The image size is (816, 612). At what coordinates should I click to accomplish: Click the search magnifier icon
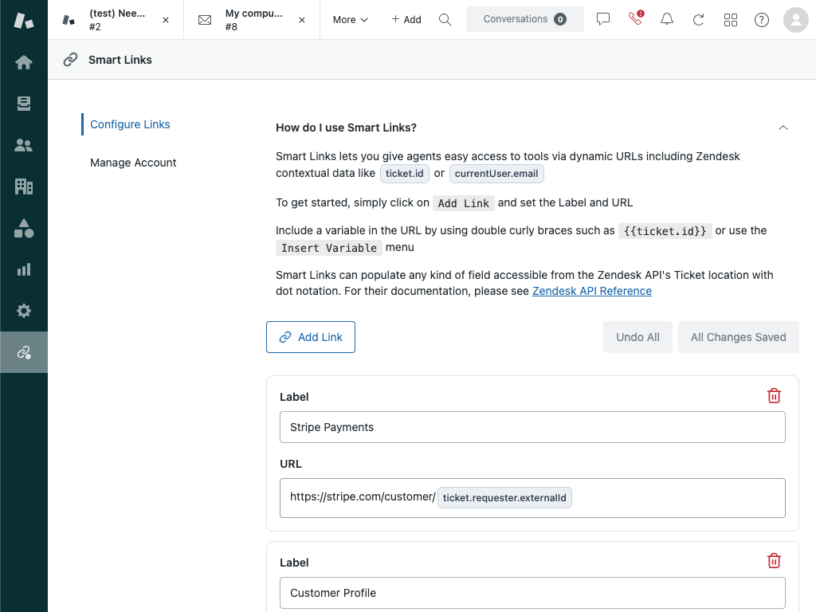[x=445, y=19]
